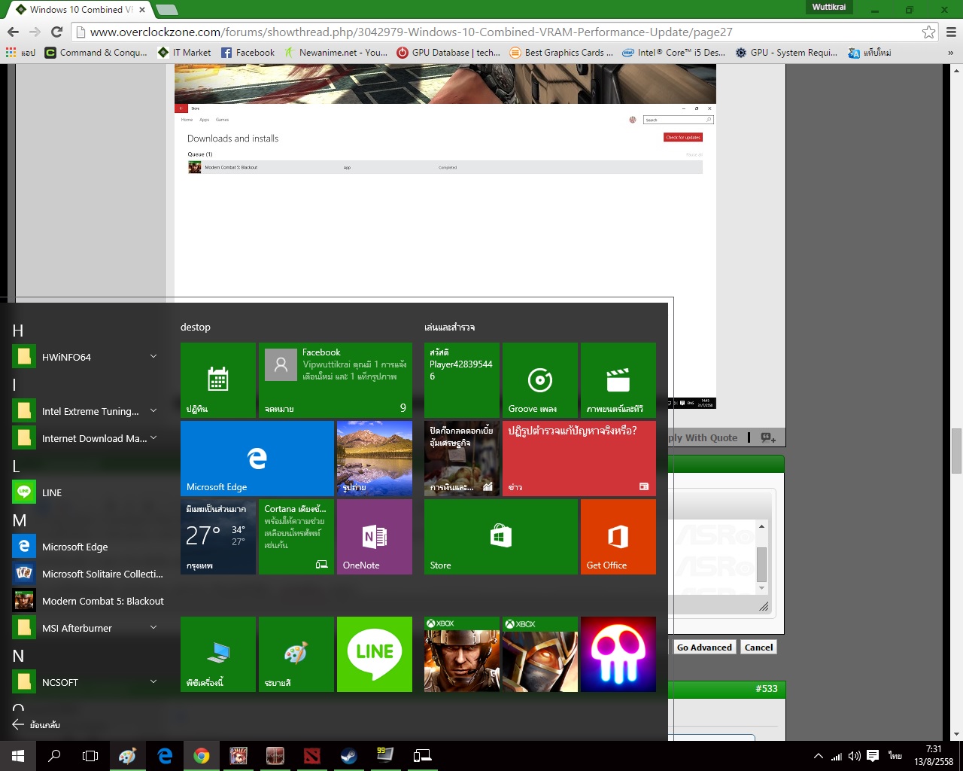Open the Facebook bookmark in bookmarks bar

pyautogui.click(x=248, y=53)
